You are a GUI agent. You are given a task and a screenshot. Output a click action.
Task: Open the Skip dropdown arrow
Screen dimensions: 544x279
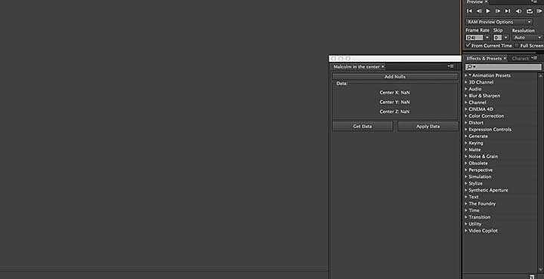click(505, 38)
